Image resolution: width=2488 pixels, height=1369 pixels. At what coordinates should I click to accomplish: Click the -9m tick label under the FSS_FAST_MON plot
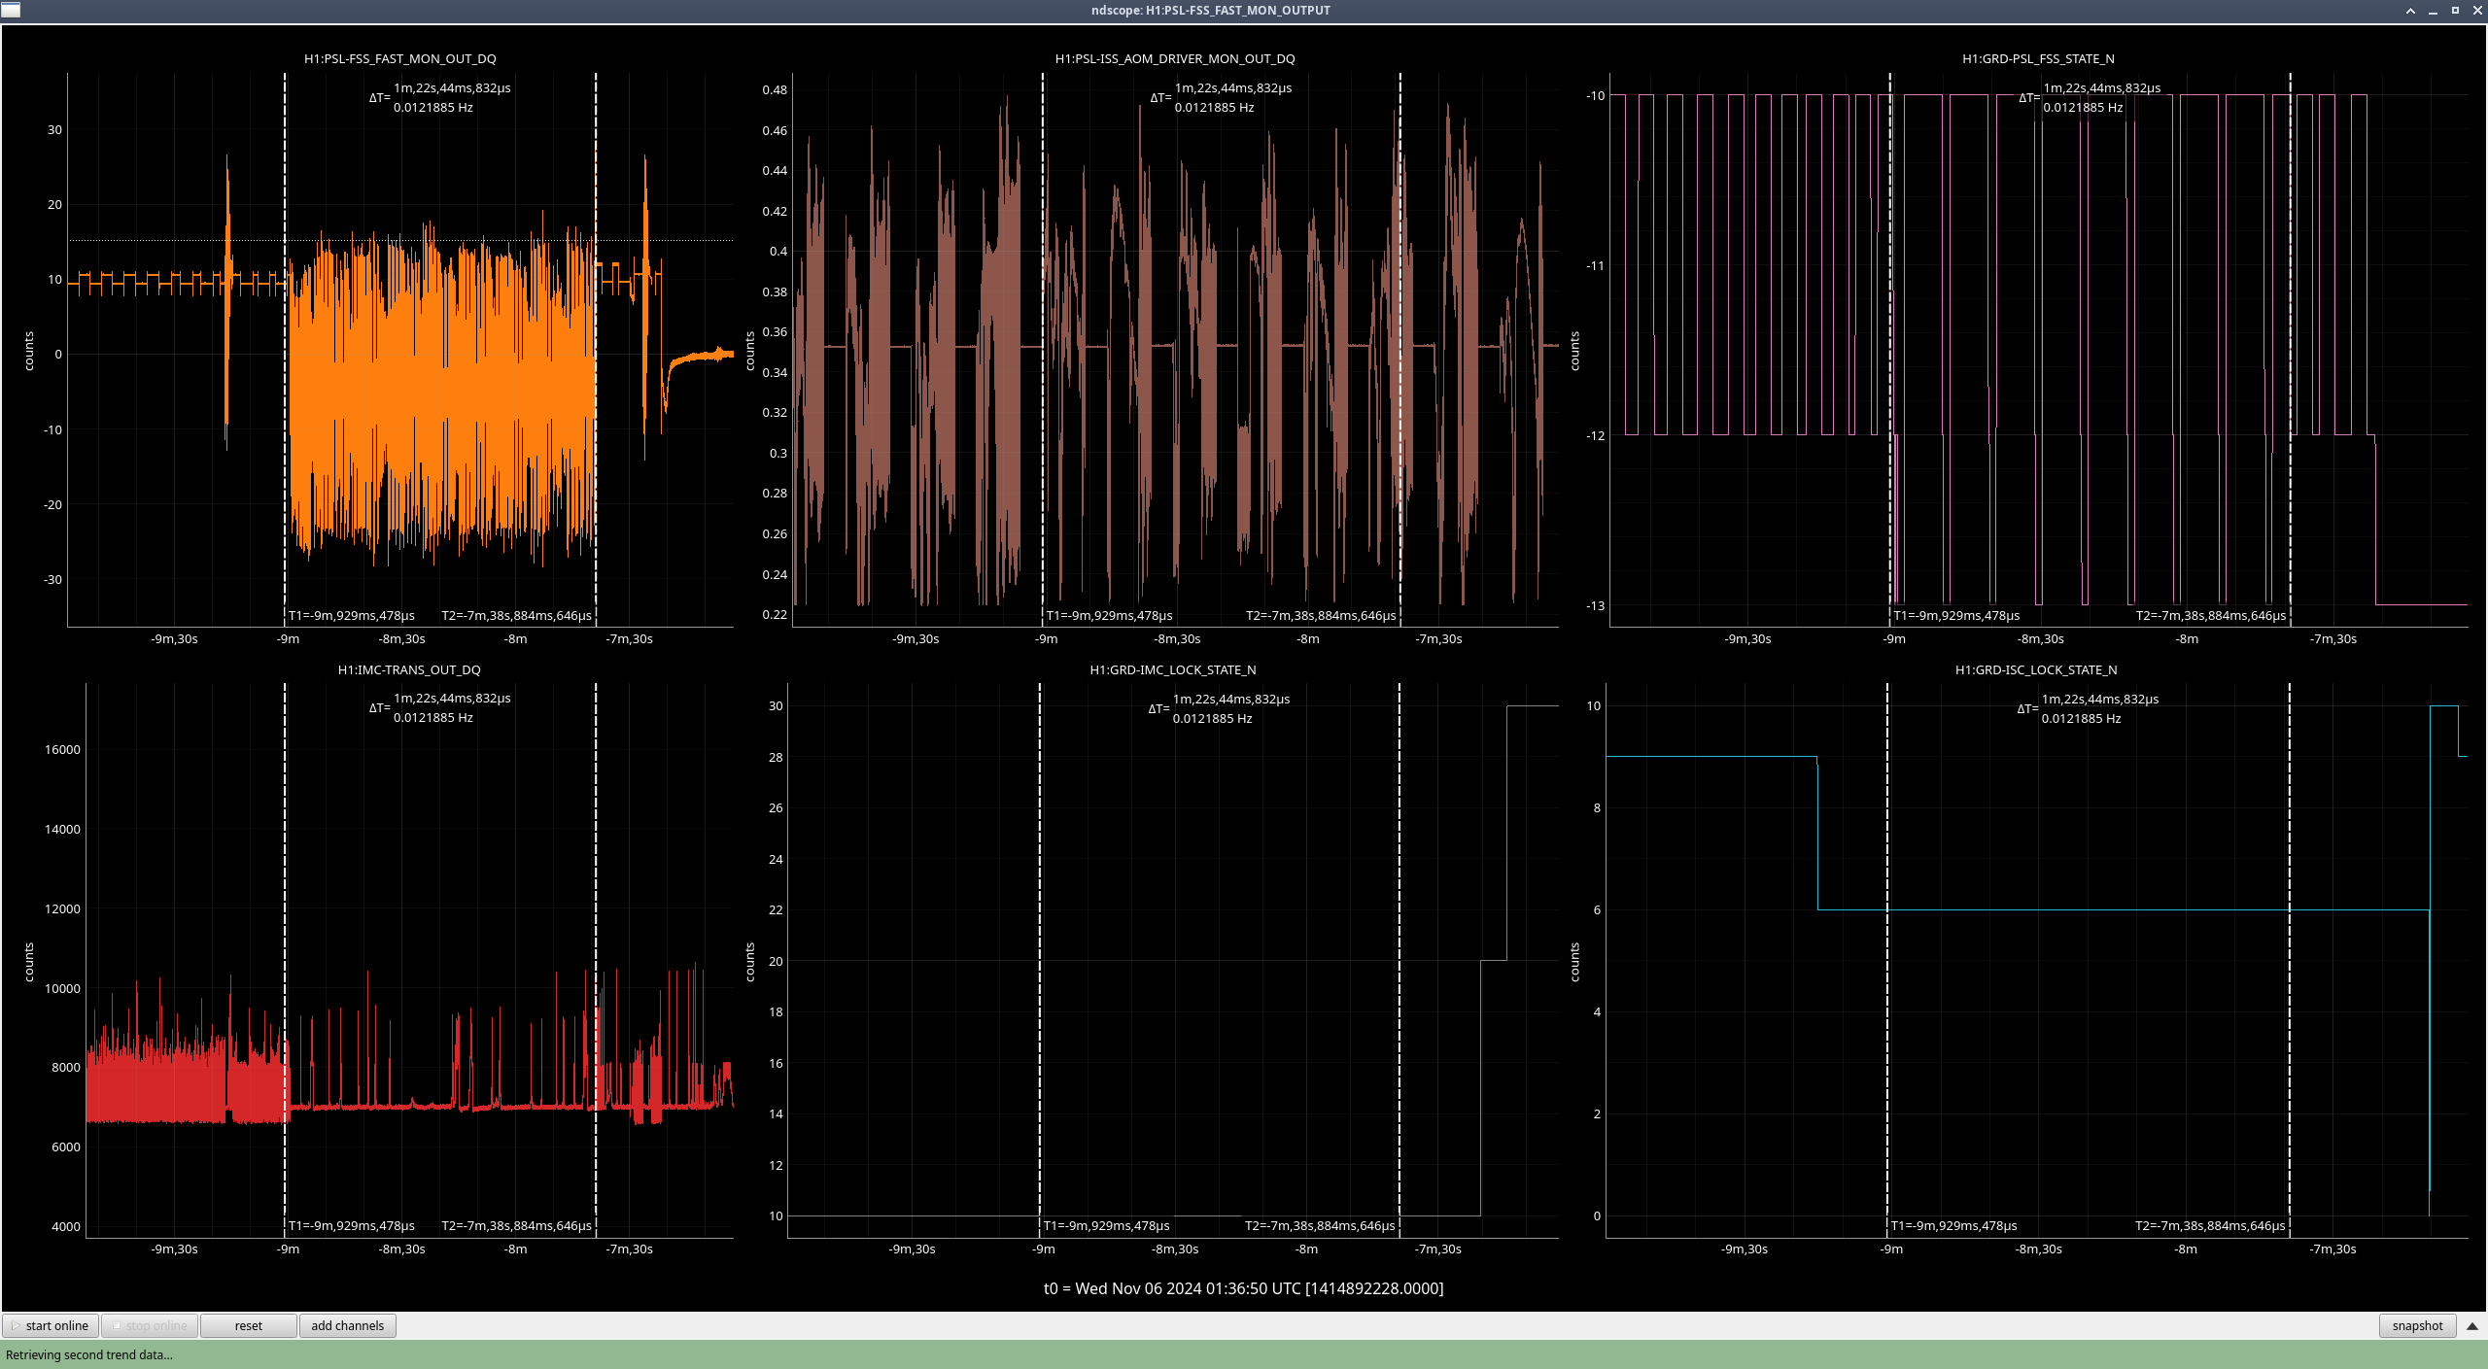click(x=288, y=638)
